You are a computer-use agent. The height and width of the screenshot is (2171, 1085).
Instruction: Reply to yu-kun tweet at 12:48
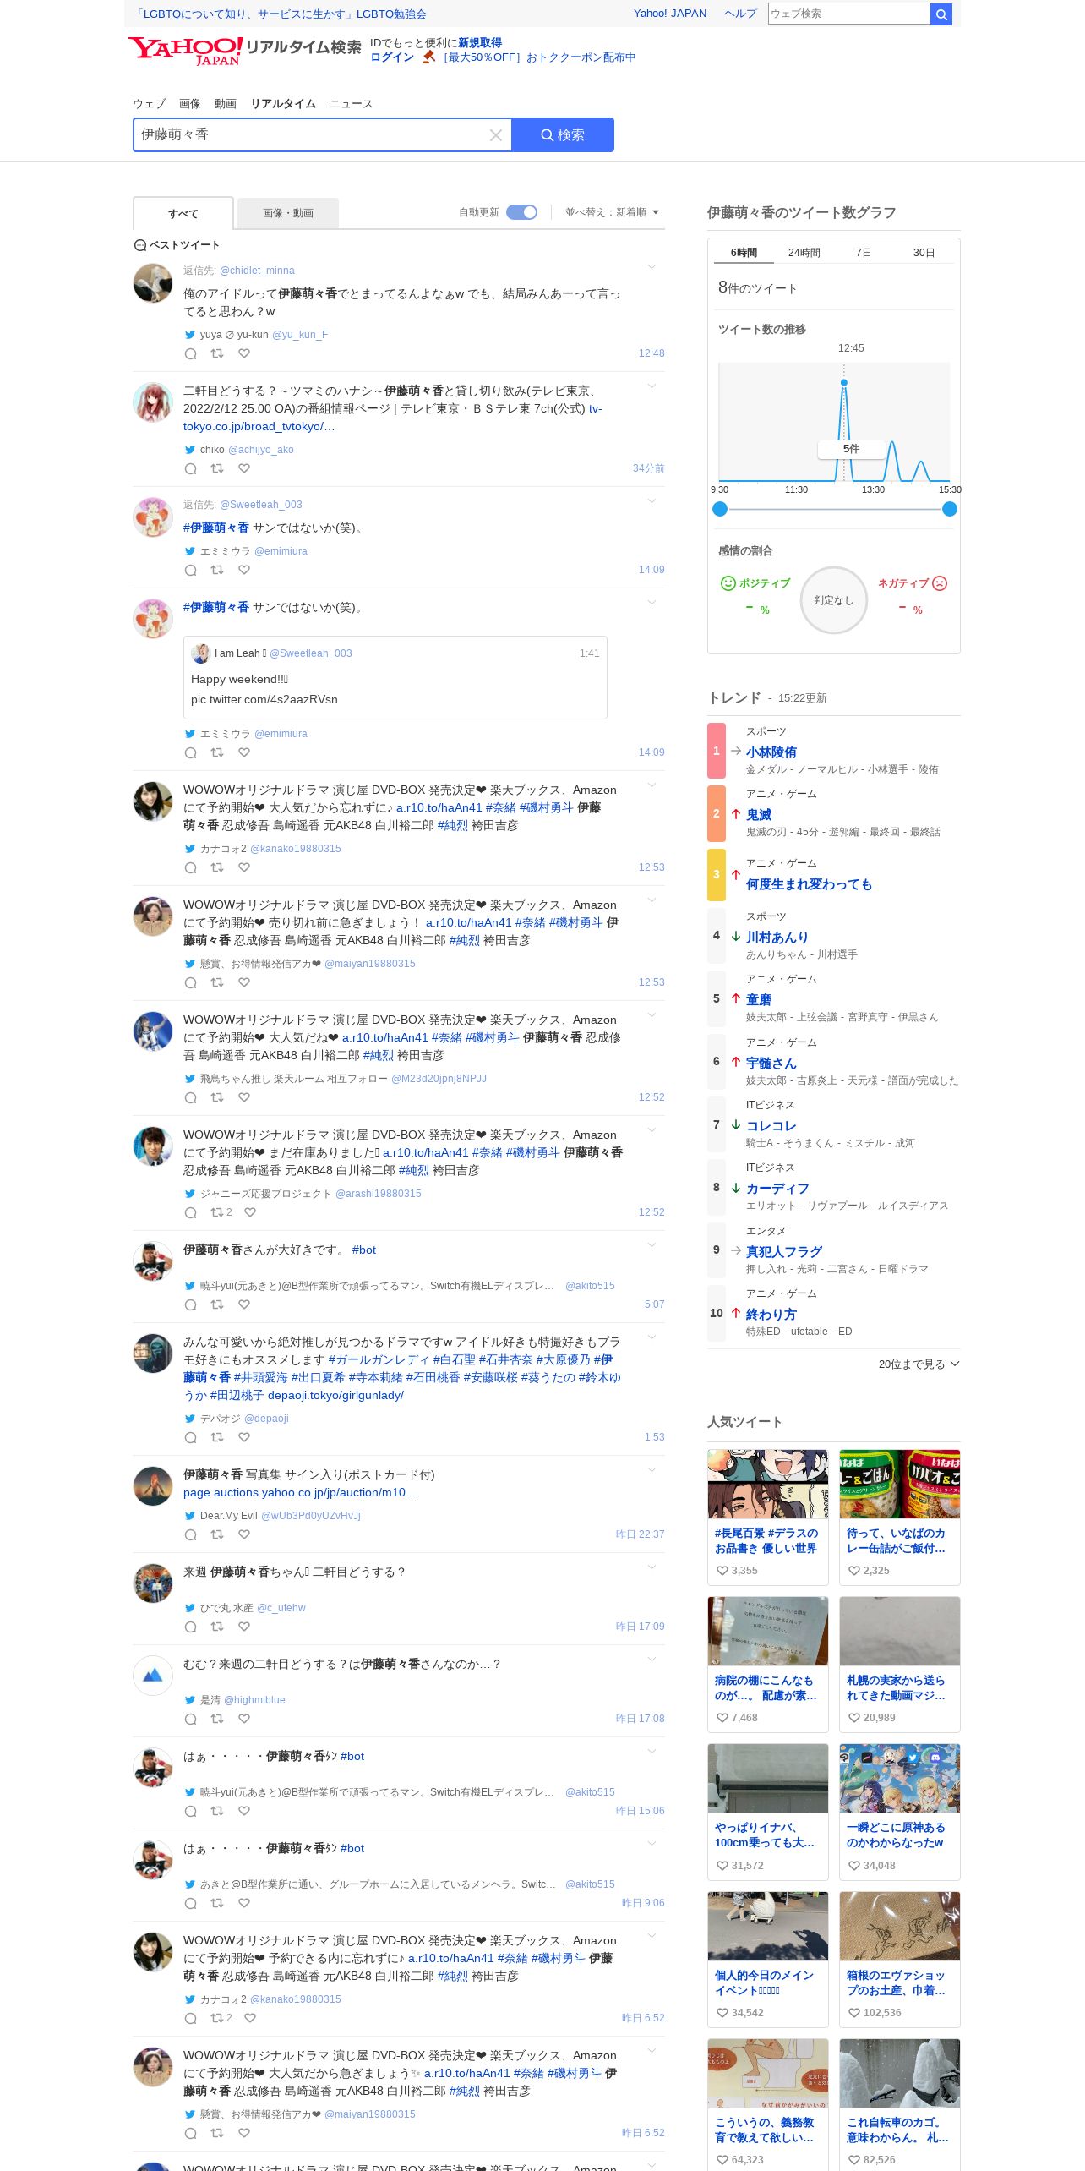pyautogui.click(x=191, y=353)
